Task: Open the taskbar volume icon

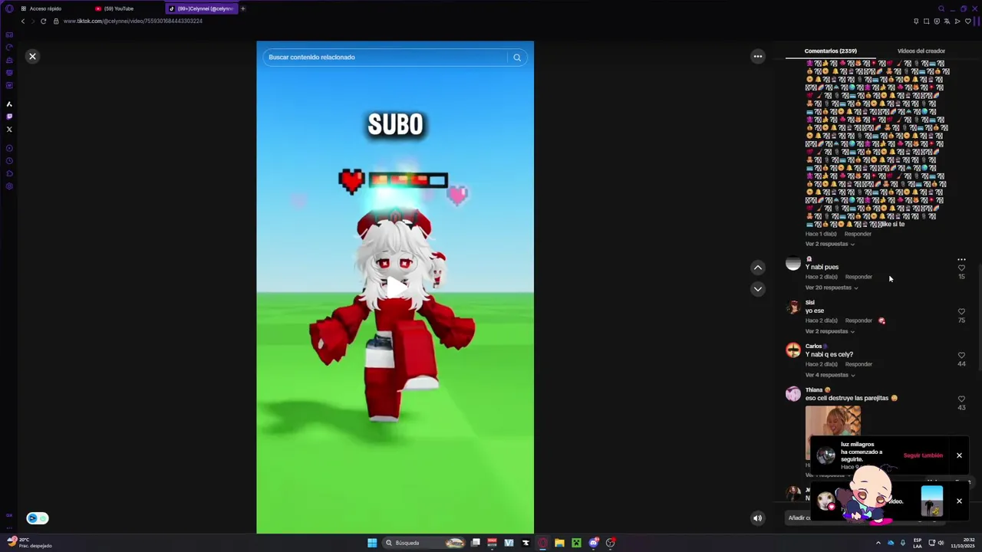Action: (941, 544)
